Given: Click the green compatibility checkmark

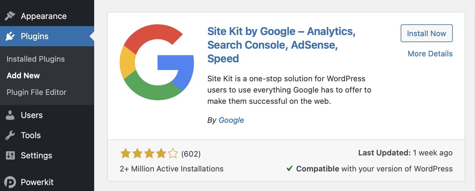Looking at the screenshot, I should 289,168.
